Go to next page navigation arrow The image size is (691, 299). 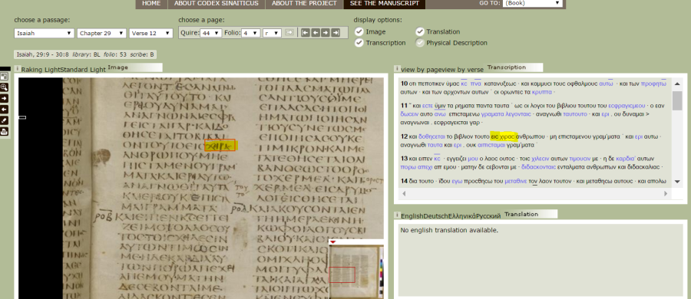pos(326,33)
